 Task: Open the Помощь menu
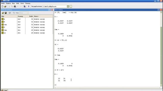[x=28, y=3]
